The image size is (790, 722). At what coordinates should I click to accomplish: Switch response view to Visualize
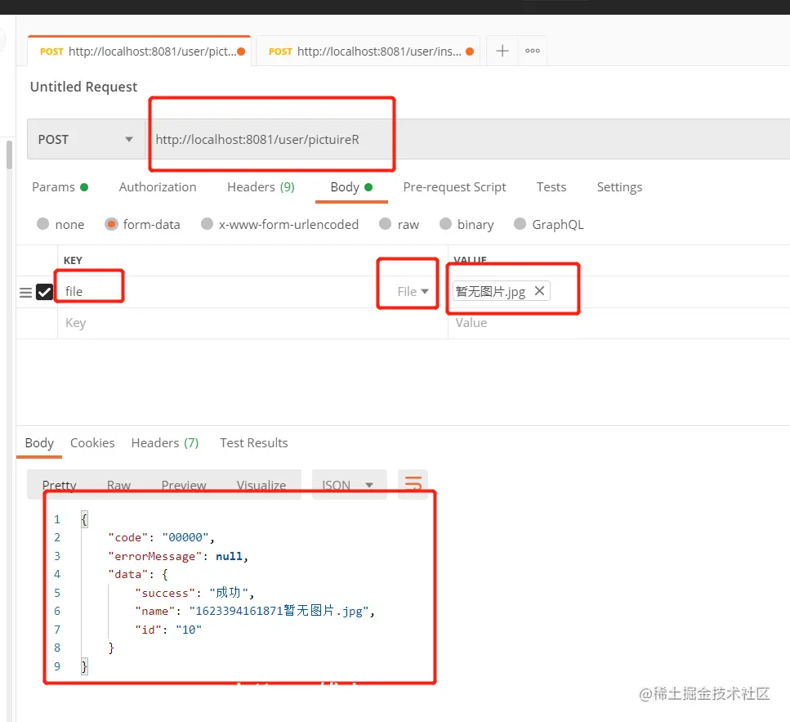tap(261, 485)
